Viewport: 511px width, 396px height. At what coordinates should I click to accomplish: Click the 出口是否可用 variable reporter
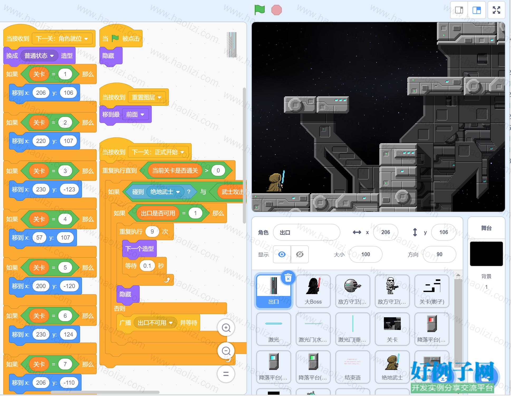[x=158, y=213]
